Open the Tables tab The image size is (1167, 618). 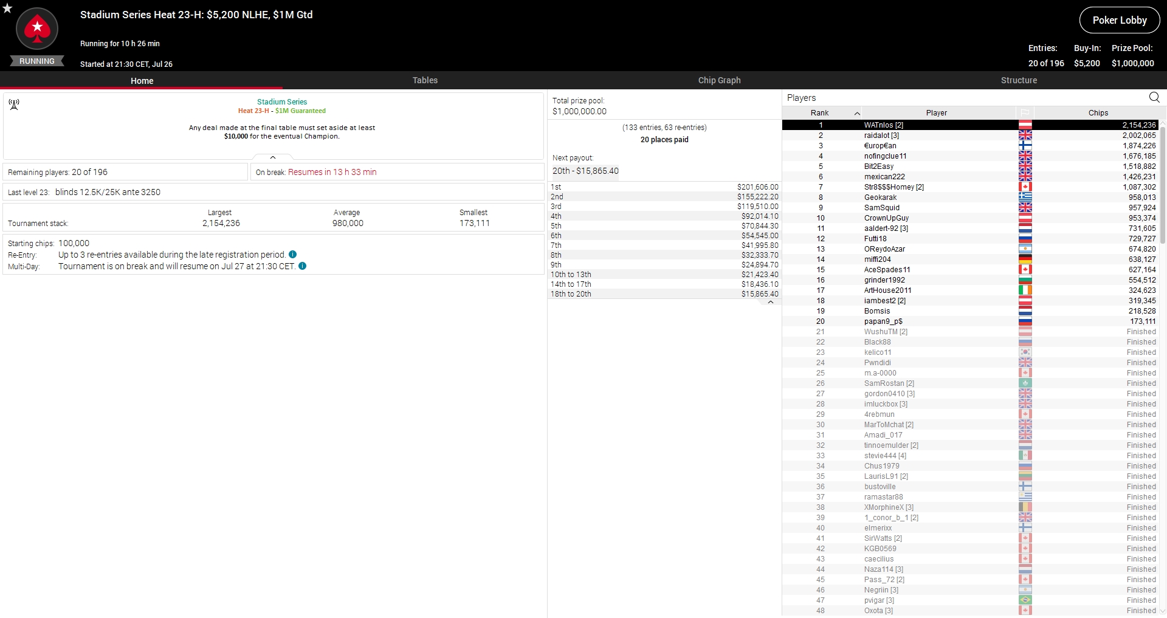pyautogui.click(x=425, y=80)
